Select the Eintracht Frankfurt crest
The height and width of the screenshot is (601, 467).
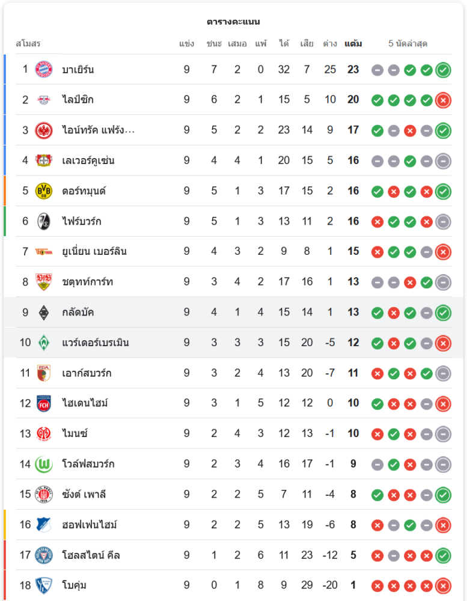tap(43, 130)
